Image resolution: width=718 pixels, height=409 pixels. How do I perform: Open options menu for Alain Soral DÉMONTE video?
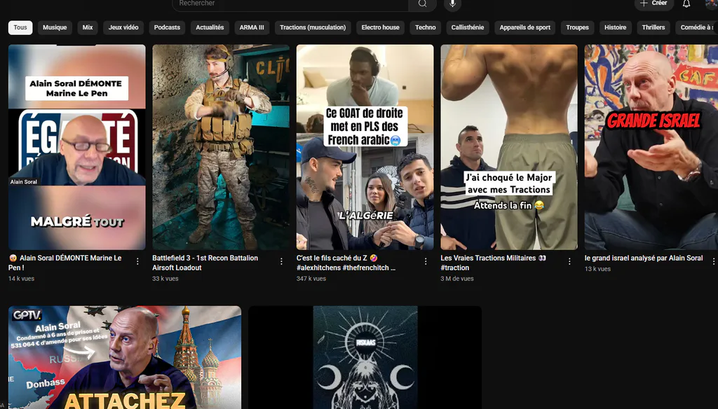(137, 261)
